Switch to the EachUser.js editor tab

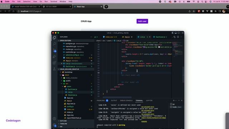pyautogui.click(x=160, y=37)
